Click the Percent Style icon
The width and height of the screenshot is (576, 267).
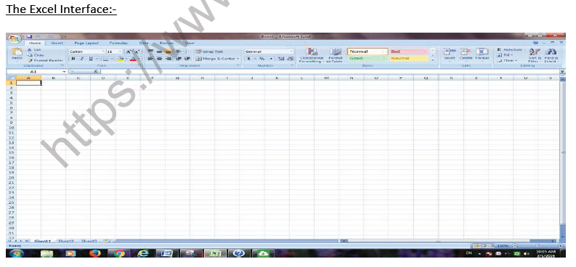[262, 59]
